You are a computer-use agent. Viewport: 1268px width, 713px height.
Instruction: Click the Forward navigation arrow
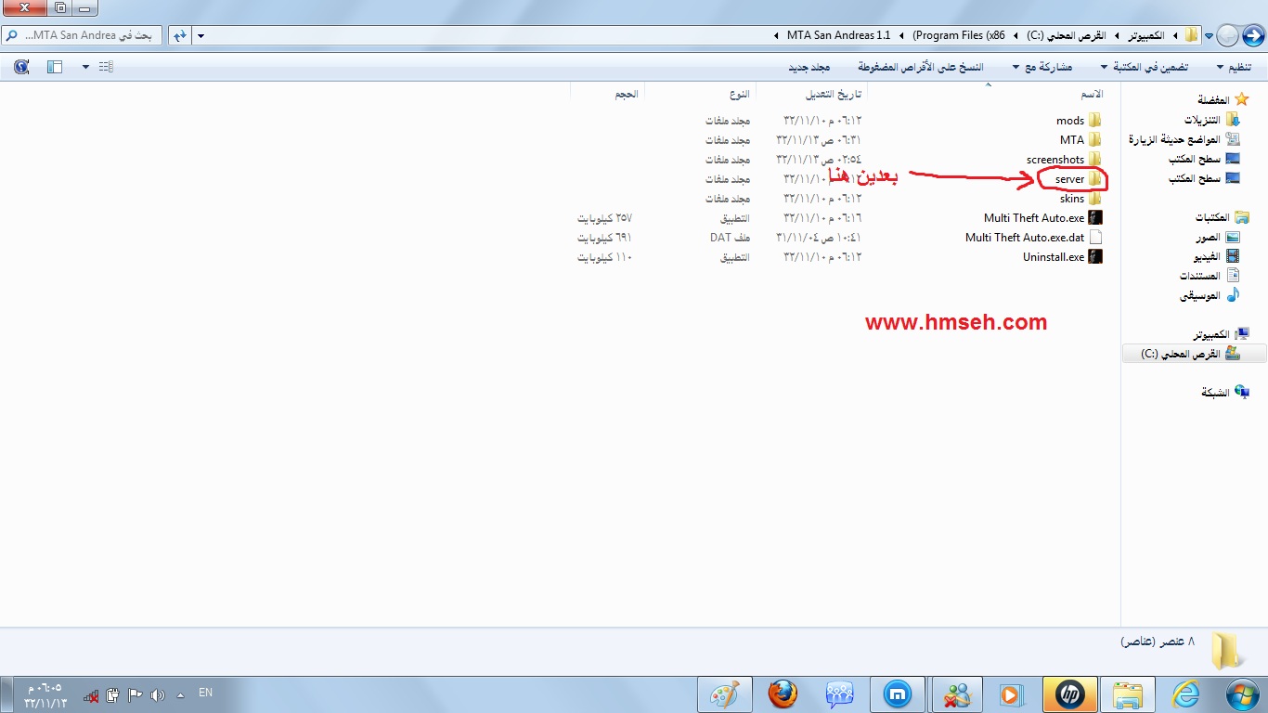tap(1227, 35)
